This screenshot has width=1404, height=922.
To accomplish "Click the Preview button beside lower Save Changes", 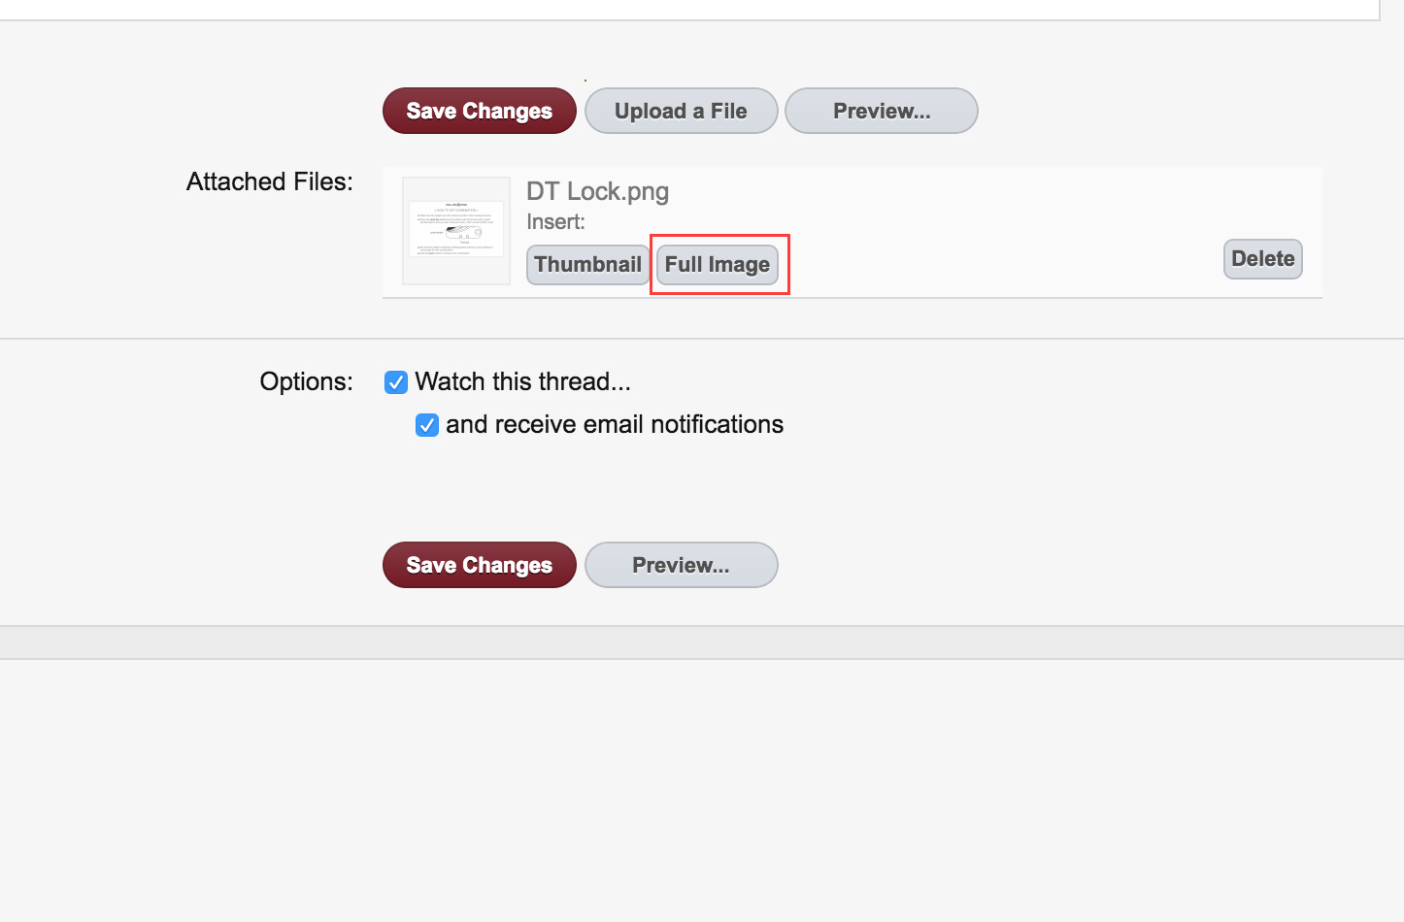I will tap(681, 565).
